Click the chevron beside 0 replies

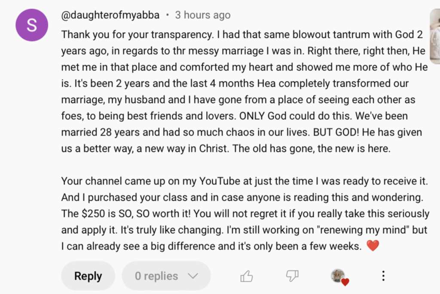pyautogui.click(x=193, y=276)
